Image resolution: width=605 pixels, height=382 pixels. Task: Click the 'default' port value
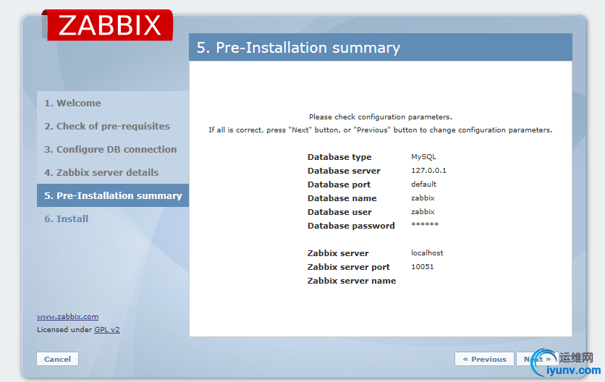pos(423,184)
